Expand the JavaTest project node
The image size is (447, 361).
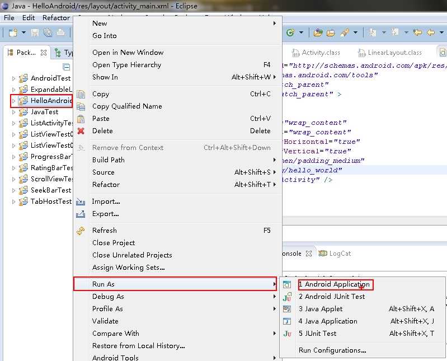click(13, 112)
